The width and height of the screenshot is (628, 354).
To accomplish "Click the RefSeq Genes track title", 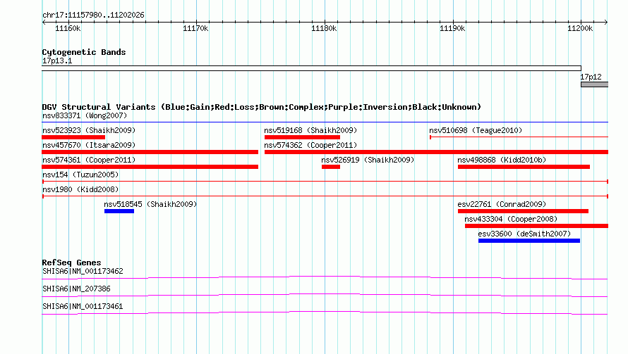I will pos(71,263).
